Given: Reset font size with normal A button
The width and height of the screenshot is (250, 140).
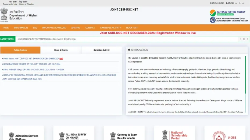Looking at the screenshot, I should tap(240, 3).
